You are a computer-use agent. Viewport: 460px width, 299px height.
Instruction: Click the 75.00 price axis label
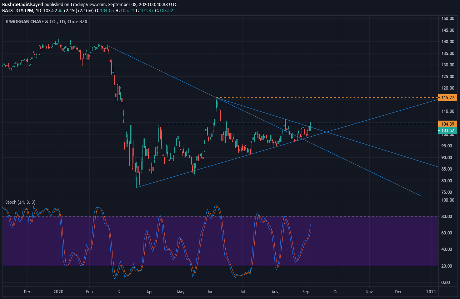(x=447, y=192)
